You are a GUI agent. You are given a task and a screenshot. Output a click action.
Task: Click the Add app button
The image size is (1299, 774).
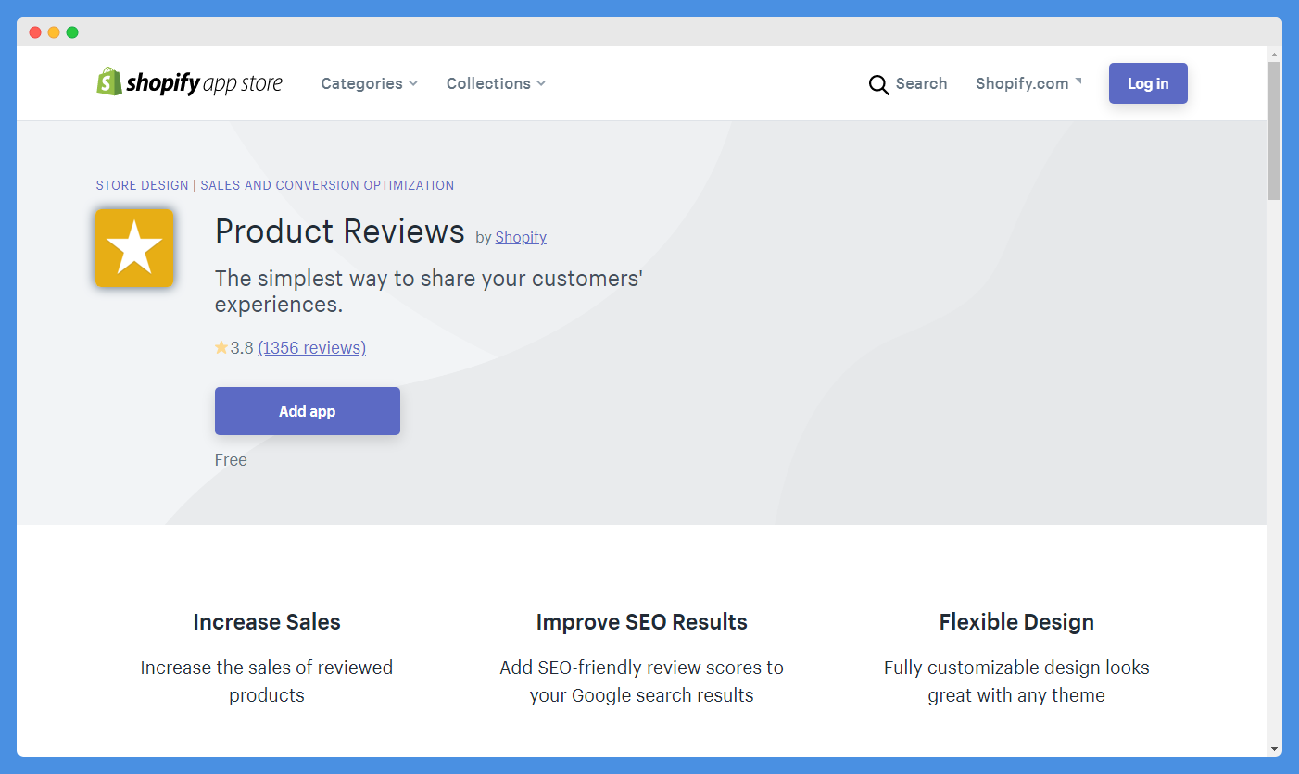click(308, 411)
